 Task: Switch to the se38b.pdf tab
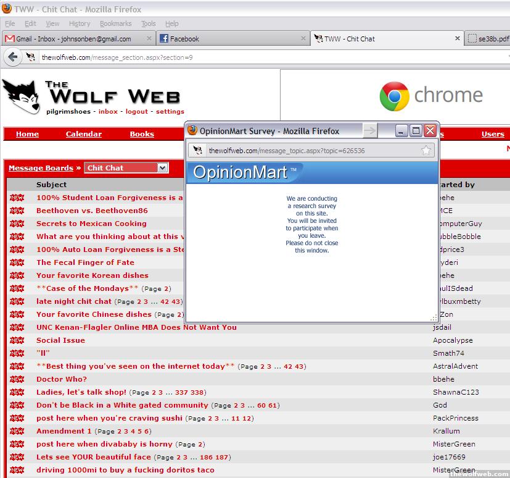click(x=488, y=39)
